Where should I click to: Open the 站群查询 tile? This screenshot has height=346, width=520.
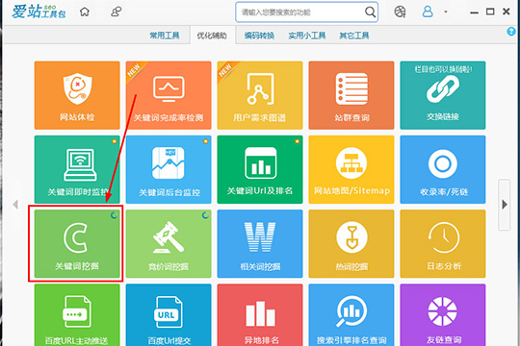[351, 95]
